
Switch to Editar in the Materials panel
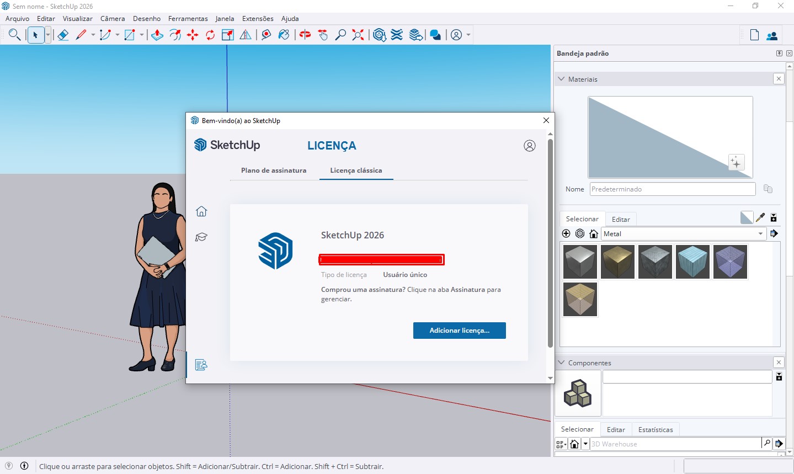click(x=620, y=219)
